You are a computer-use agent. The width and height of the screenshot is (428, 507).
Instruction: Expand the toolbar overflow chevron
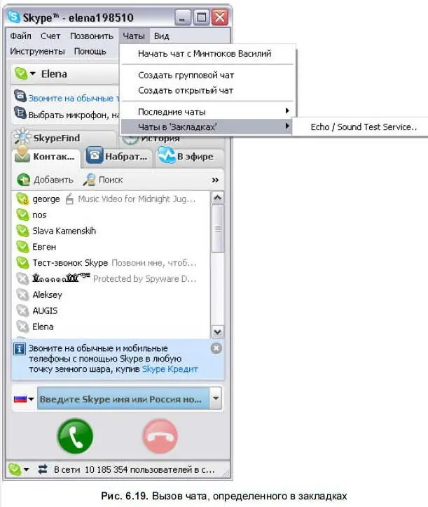(x=215, y=180)
